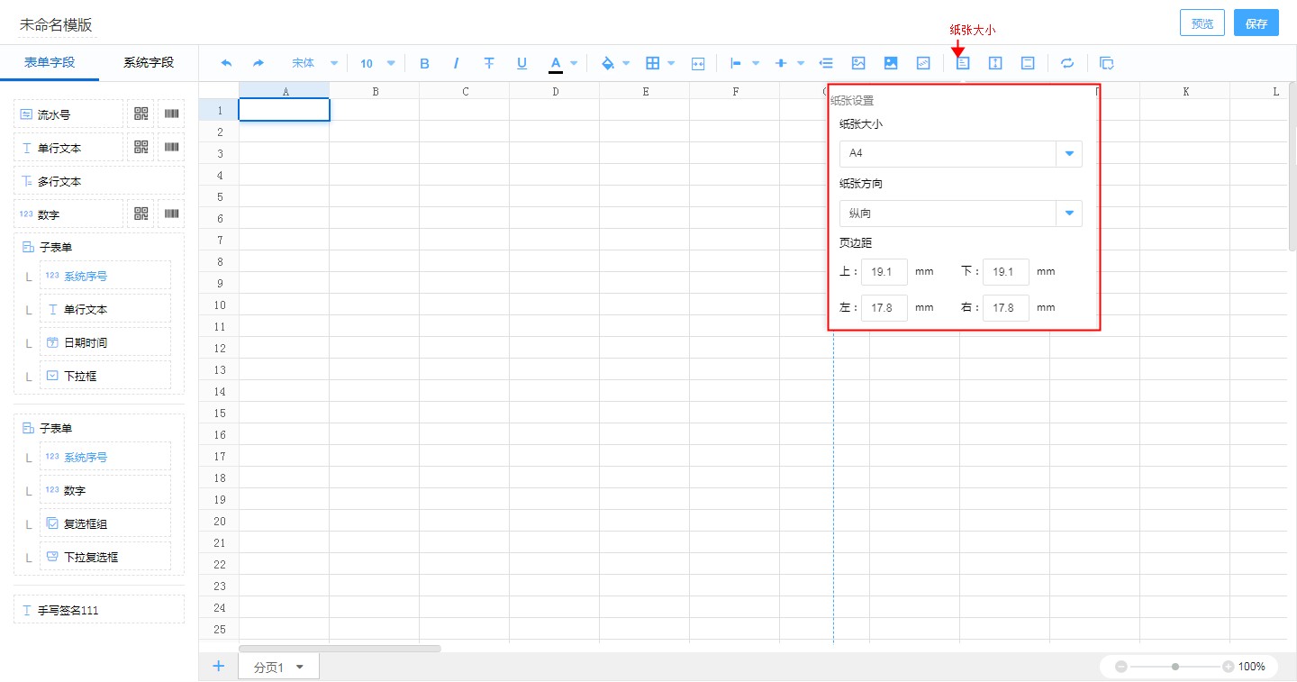Toggle bold formatting
The width and height of the screenshot is (1297, 682).
(425, 63)
